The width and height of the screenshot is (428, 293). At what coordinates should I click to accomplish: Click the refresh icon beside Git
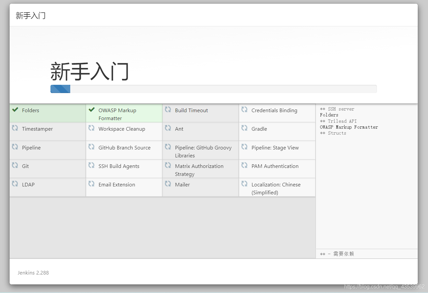(x=15, y=165)
